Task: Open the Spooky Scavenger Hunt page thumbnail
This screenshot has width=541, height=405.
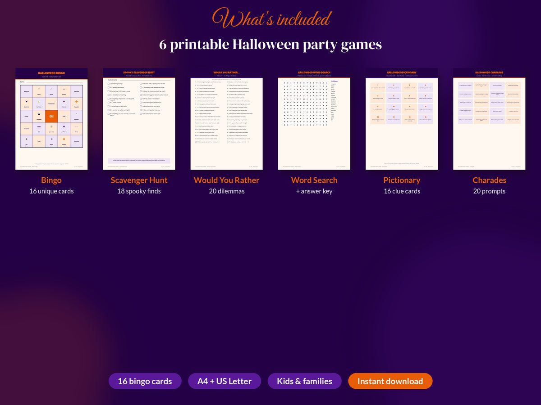Action: 139,119
